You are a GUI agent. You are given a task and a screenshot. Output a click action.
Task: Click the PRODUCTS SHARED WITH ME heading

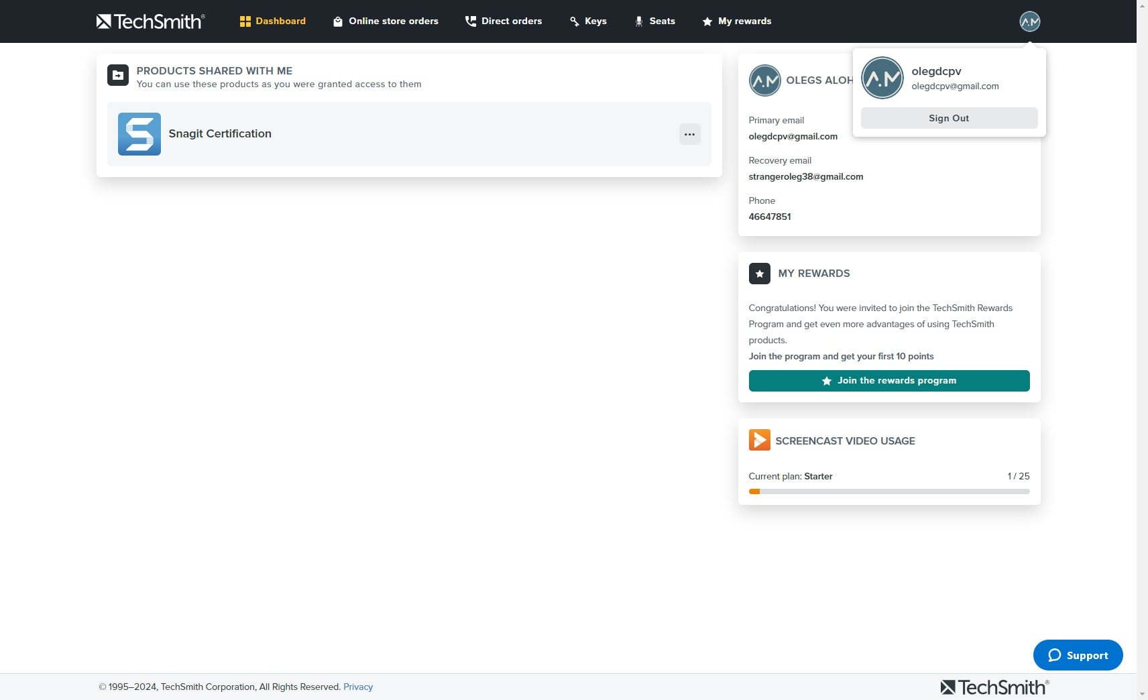[215, 70]
